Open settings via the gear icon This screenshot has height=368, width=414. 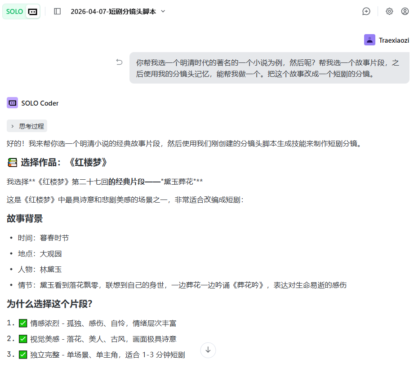[389, 11]
